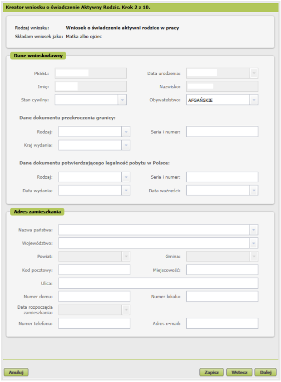Open the Stan cywilny dropdown arrow
Image resolution: width=281 pixels, height=382 pixels.
[x=122, y=100]
